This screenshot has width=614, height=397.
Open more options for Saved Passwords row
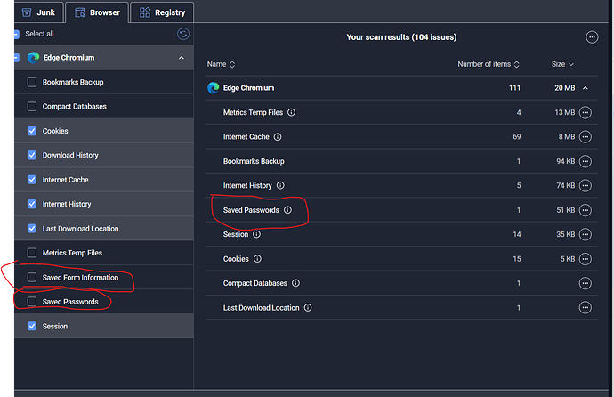[x=585, y=210]
